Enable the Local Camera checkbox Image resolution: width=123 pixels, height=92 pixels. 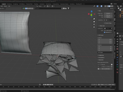pos(105,20)
